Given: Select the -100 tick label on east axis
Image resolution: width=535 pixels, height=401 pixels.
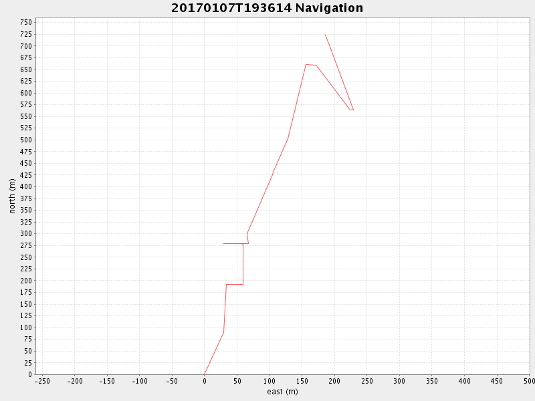Looking at the screenshot, I should (x=139, y=381).
